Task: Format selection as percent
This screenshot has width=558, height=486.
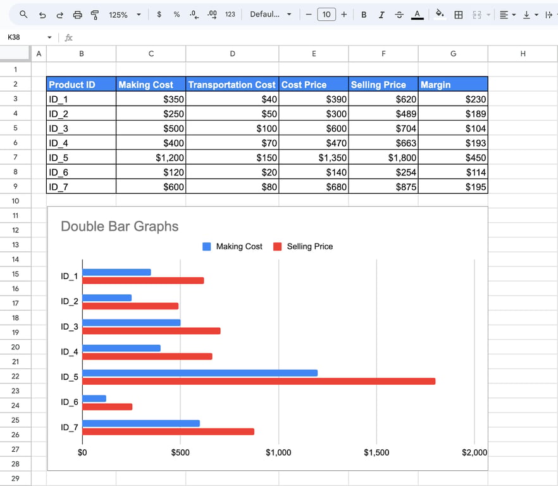Action: (177, 15)
